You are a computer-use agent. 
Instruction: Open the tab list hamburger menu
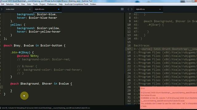(x=122, y=9)
